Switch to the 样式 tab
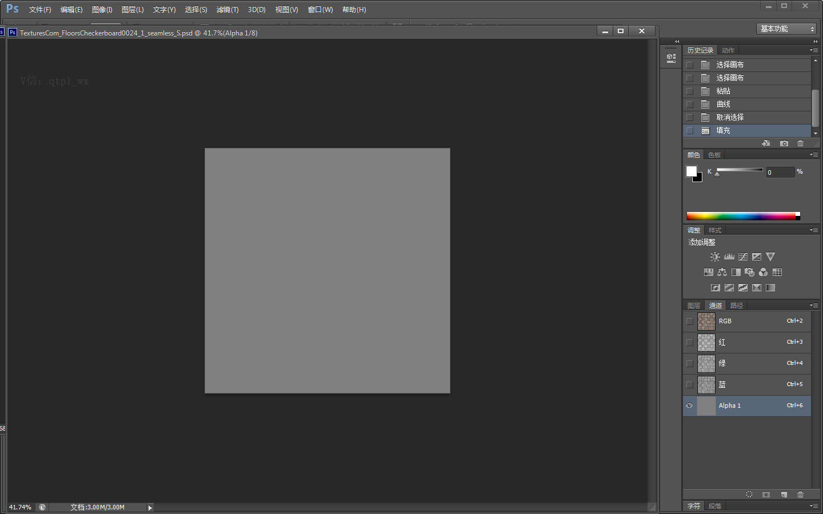823x514 pixels. (715, 230)
